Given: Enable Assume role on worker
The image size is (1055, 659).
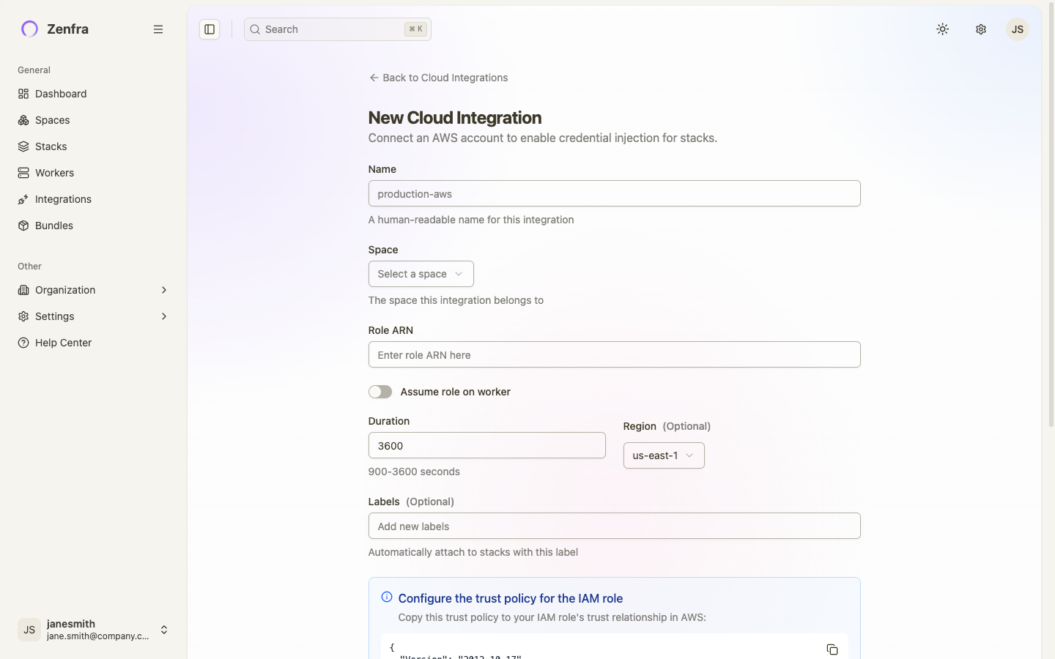Looking at the screenshot, I should [x=380, y=392].
